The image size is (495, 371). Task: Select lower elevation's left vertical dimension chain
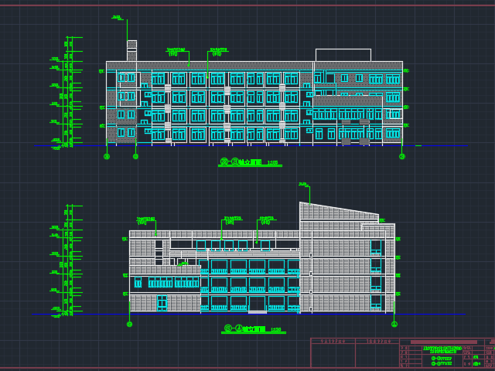pyautogui.click(x=68, y=260)
